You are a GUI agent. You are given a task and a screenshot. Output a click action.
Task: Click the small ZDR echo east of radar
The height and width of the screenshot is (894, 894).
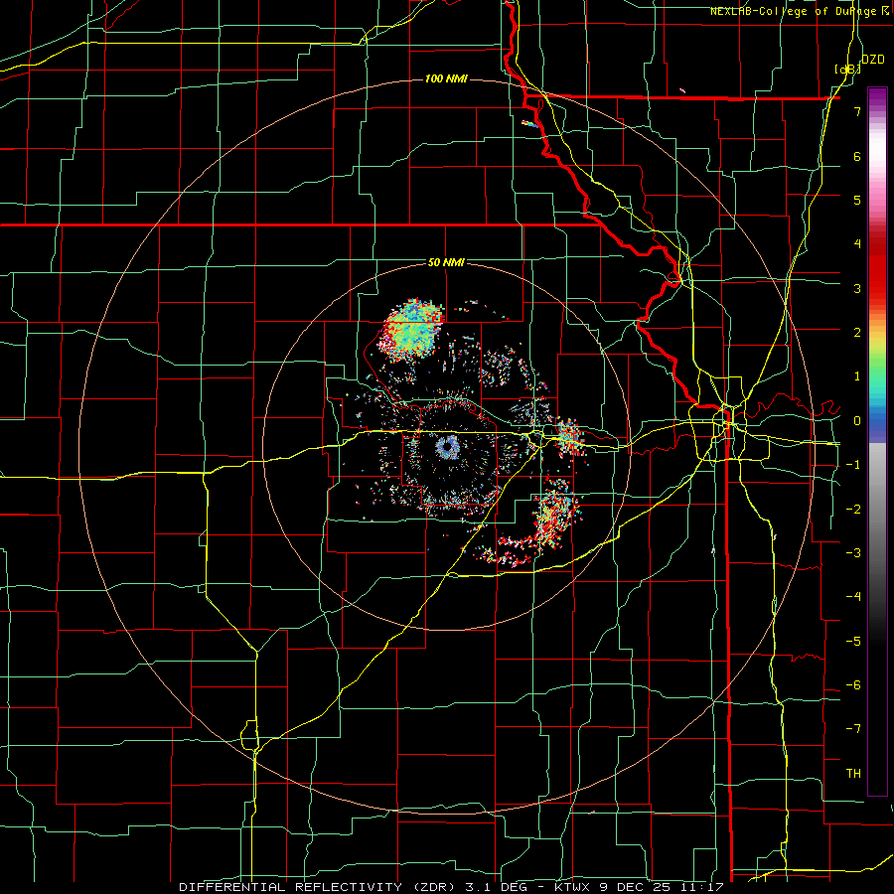click(569, 437)
